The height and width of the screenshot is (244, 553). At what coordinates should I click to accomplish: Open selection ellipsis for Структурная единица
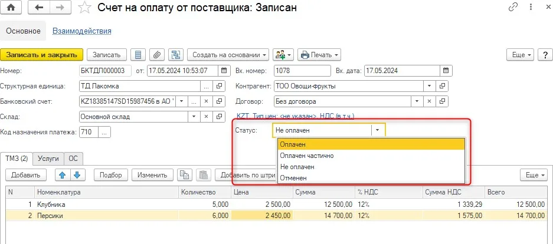coord(207,86)
